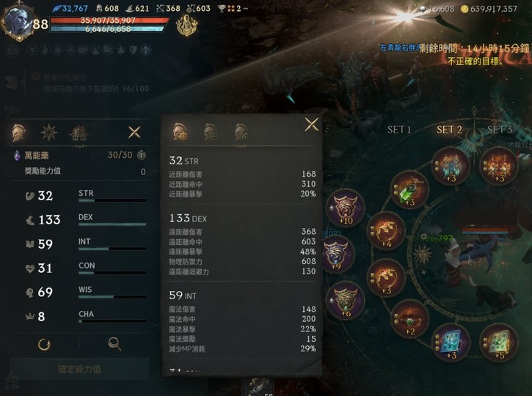Switch to the star compass tab
The image size is (532, 396).
coord(49,133)
